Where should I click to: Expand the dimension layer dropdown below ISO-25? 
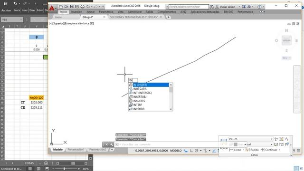tap(271, 144)
